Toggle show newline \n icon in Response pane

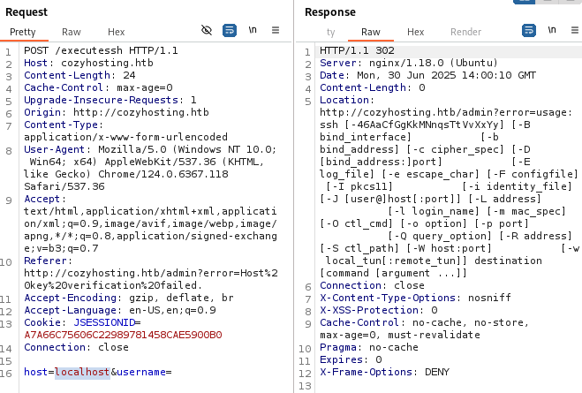[552, 30]
